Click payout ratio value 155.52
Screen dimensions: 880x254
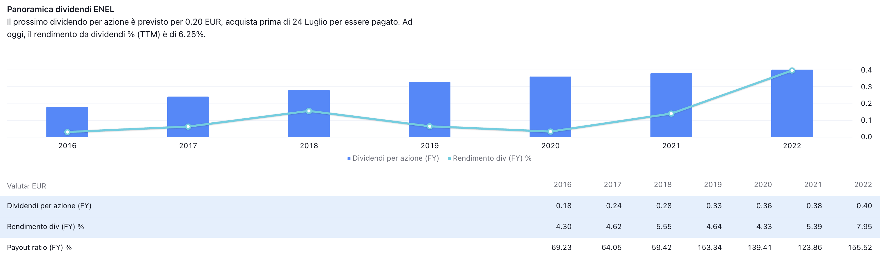[860, 248]
